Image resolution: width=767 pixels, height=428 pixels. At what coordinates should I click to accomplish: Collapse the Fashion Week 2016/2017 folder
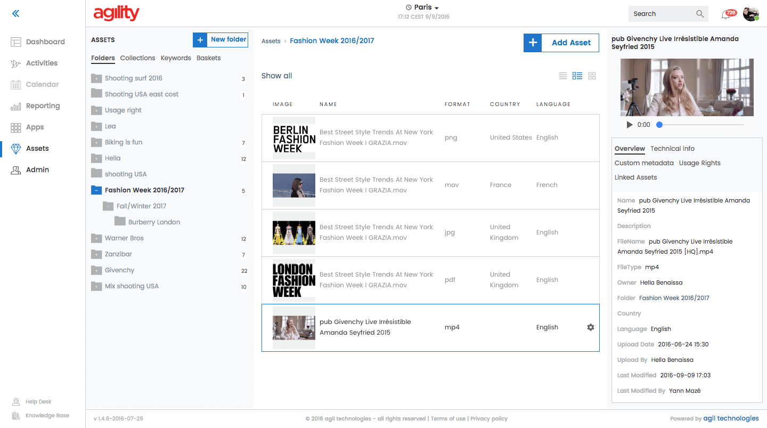pyautogui.click(x=96, y=190)
